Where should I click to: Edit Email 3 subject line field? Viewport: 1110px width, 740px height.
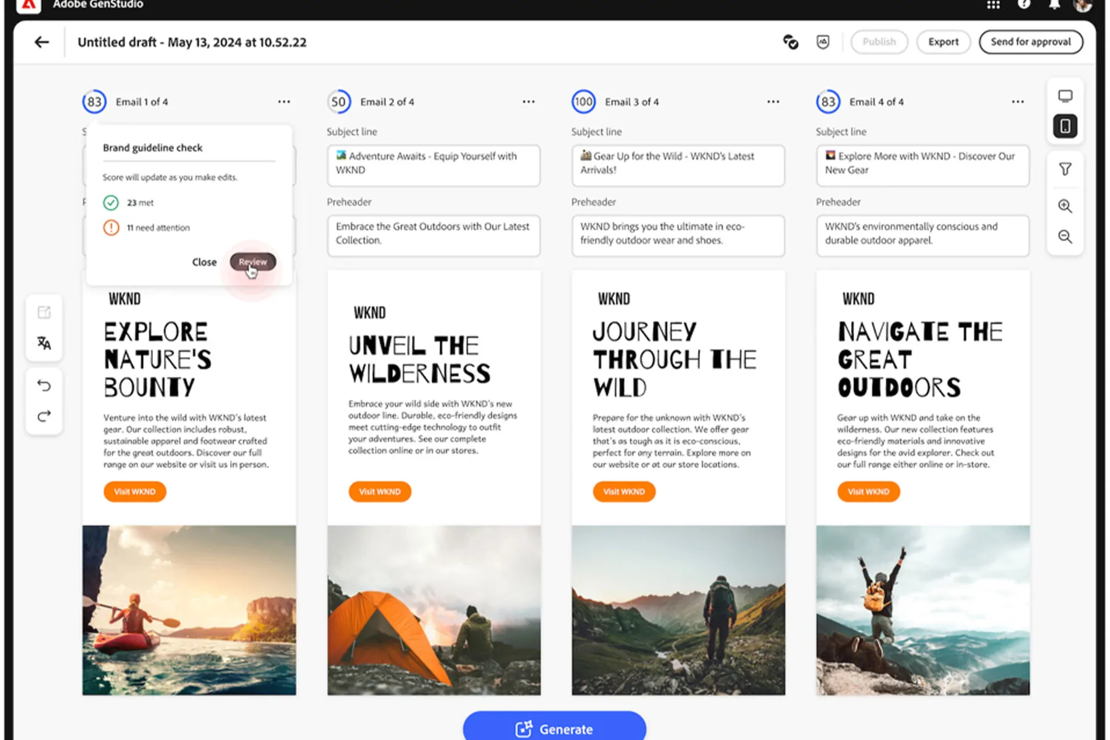tap(678, 165)
